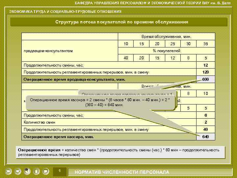This screenshot has height=178, width=237.
Task: Click customer percent cell 40 in top table
Action: tap(126, 58)
